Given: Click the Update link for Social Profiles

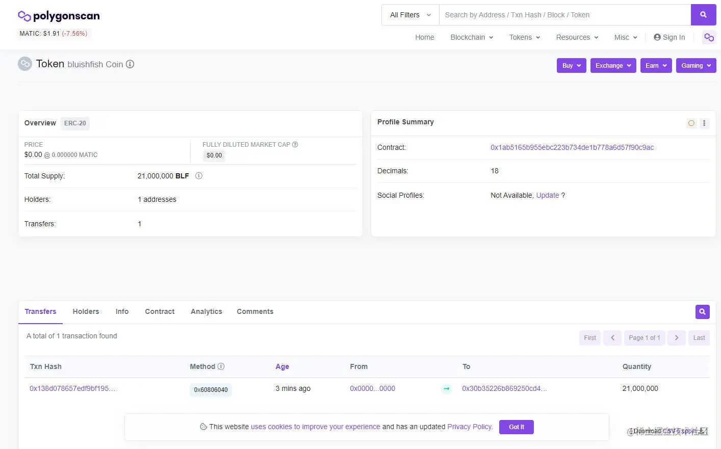Looking at the screenshot, I should point(548,195).
